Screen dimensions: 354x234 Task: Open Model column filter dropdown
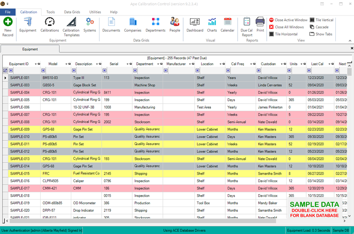pyautogui.click(x=66, y=64)
